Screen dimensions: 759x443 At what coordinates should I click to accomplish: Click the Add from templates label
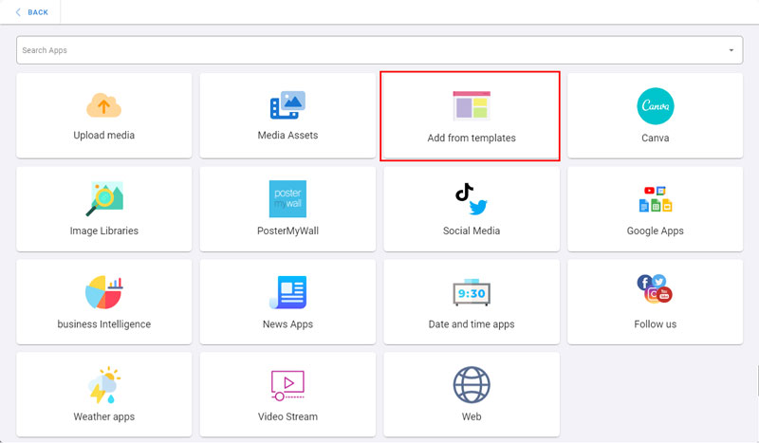(x=472, y=138)
